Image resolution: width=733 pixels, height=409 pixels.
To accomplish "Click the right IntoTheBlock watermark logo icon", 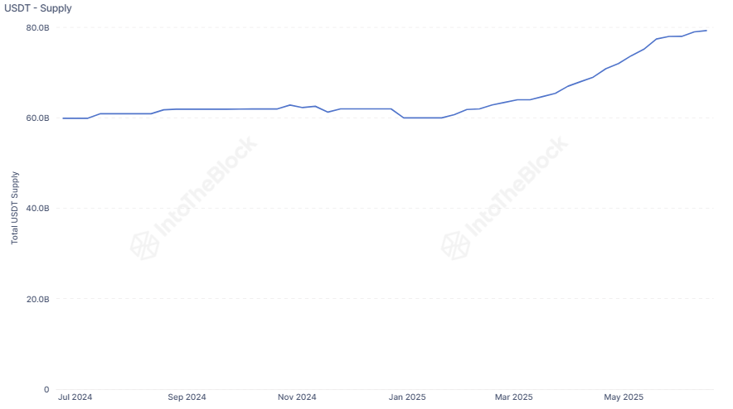I will [x=455, y=244].
